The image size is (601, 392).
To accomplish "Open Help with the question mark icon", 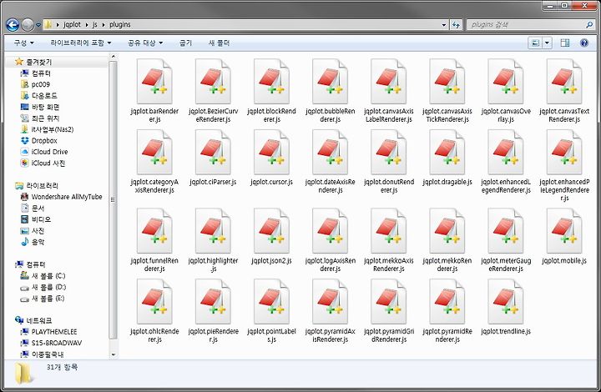I will pyautogui.click(x=584, y=43).
